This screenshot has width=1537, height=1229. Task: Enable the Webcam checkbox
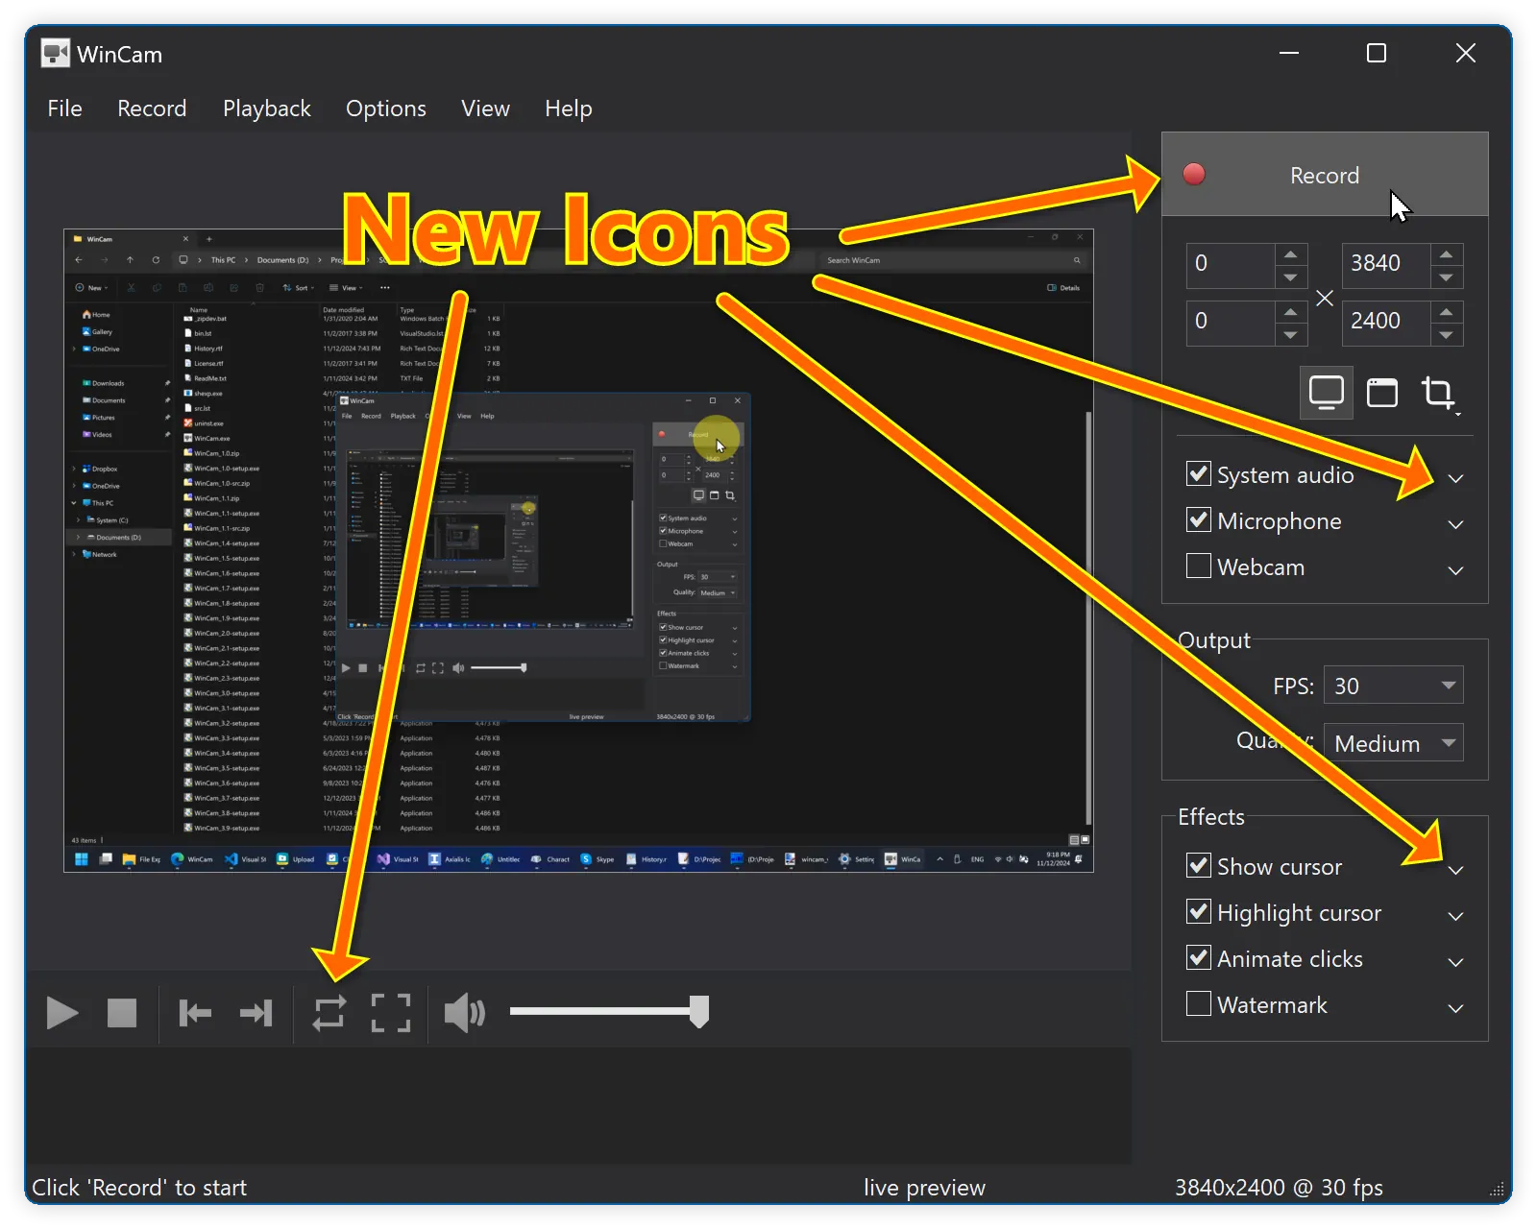point(1199,566)
